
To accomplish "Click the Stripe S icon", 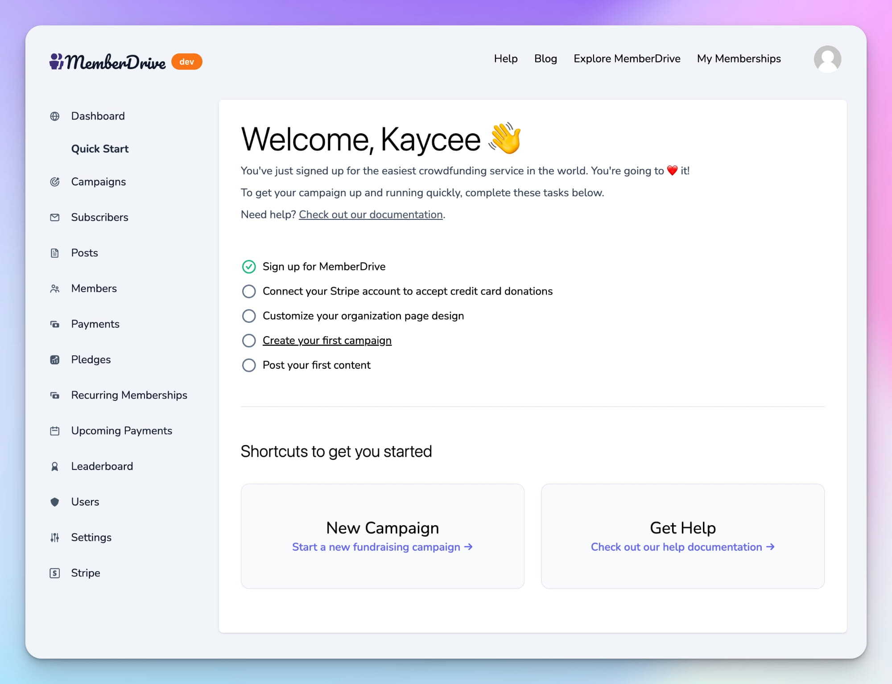I will [x=55, y=573].
